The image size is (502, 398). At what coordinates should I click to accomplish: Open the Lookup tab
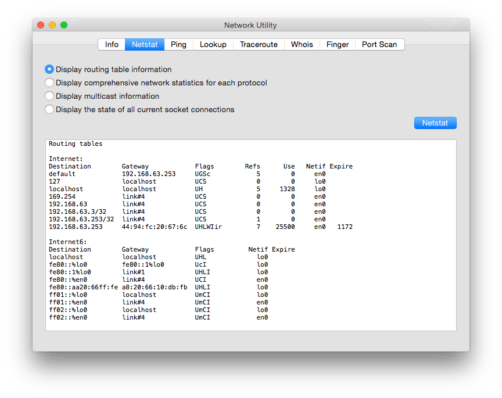pos(213,44)
